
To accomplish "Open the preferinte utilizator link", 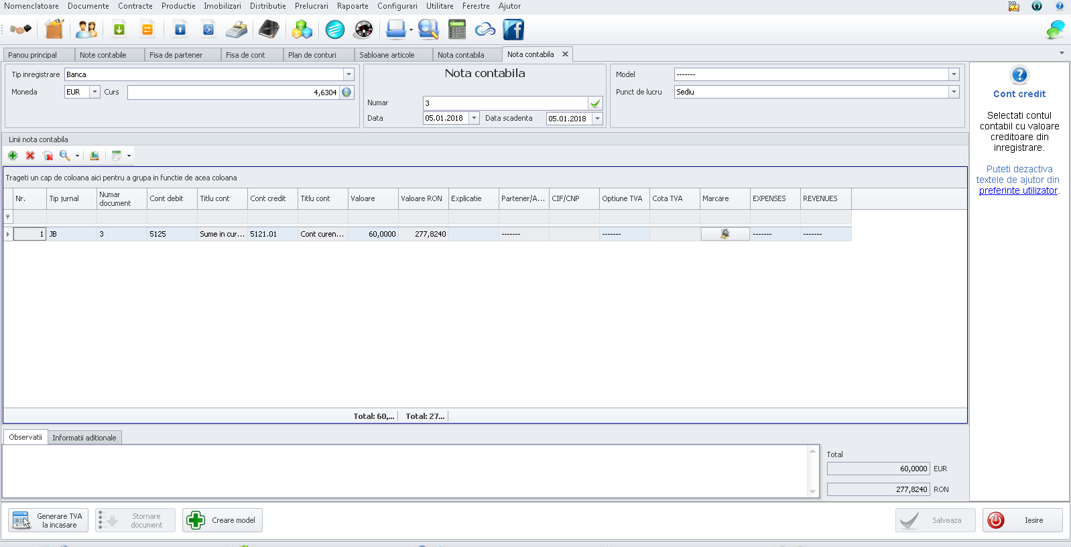I will coord(1018,190).
